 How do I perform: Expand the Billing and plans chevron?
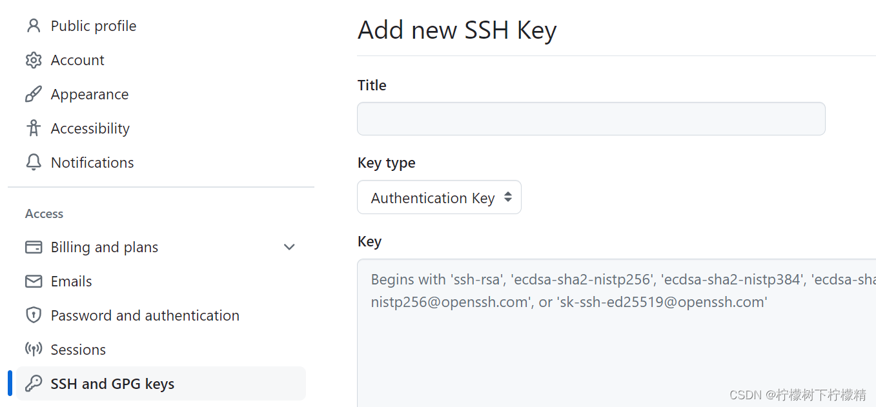point(289,247)
